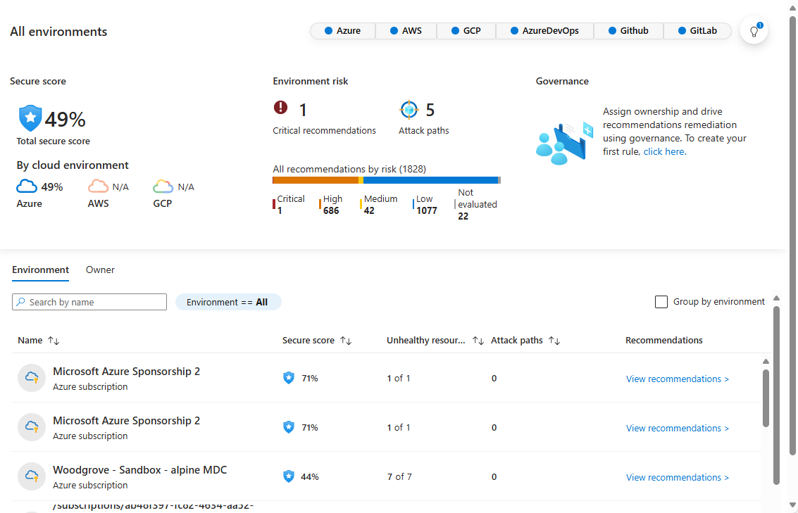Sort by Secure score using its arrows
798x513 pixels.
346,341
